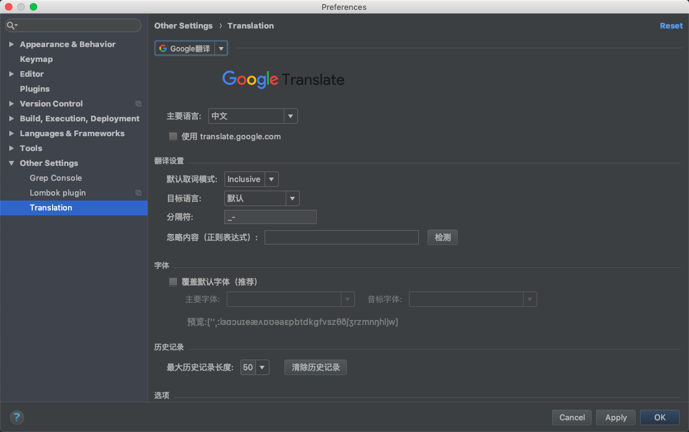Select the Translation settings item
689x432 pixels.
[x=74, y=208]
